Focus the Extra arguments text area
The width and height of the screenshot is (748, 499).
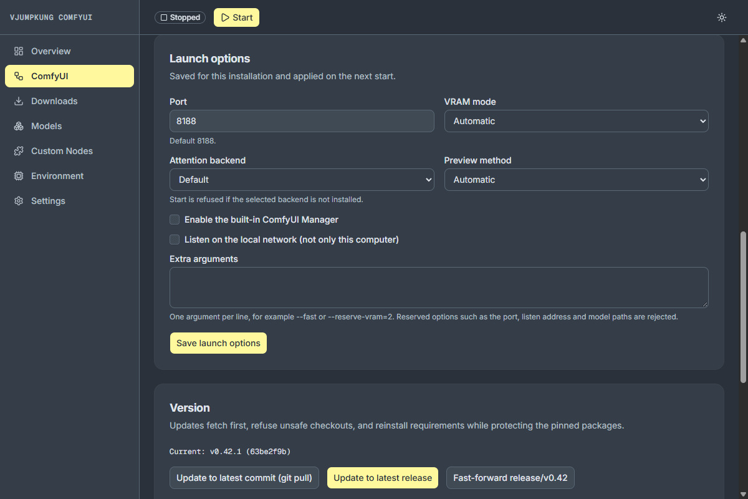tap(439, 288)
